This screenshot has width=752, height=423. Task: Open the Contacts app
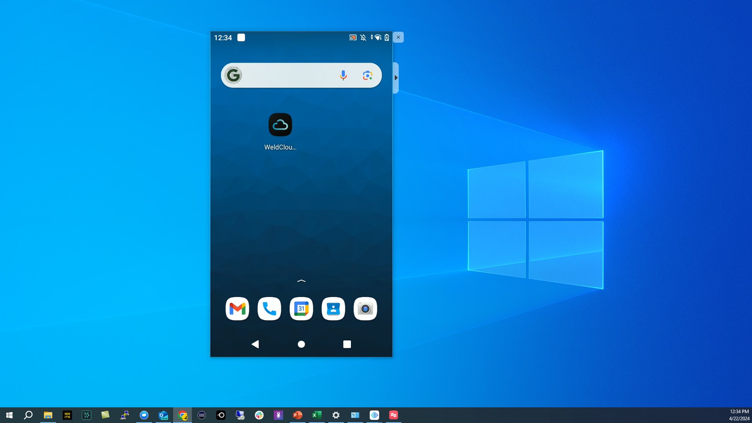click(x=333, y=309)
